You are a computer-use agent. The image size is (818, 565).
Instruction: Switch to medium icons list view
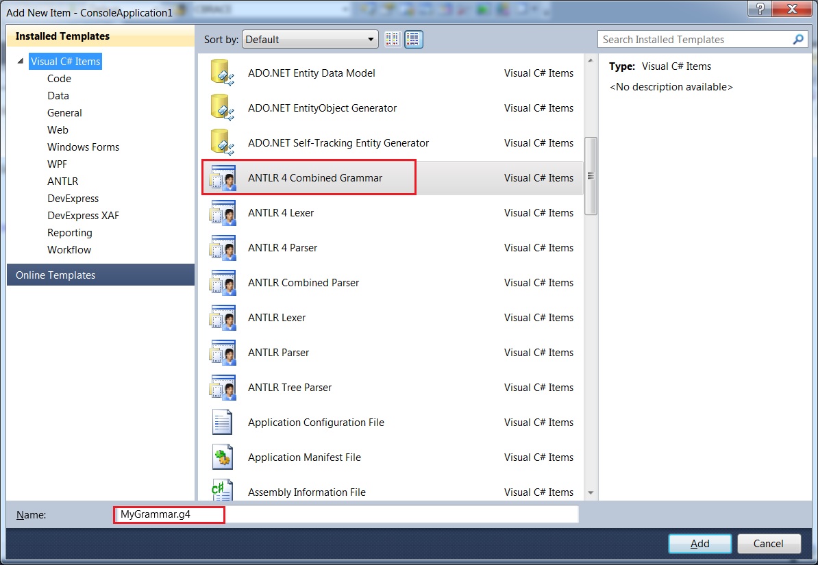[x=413, y=39]
